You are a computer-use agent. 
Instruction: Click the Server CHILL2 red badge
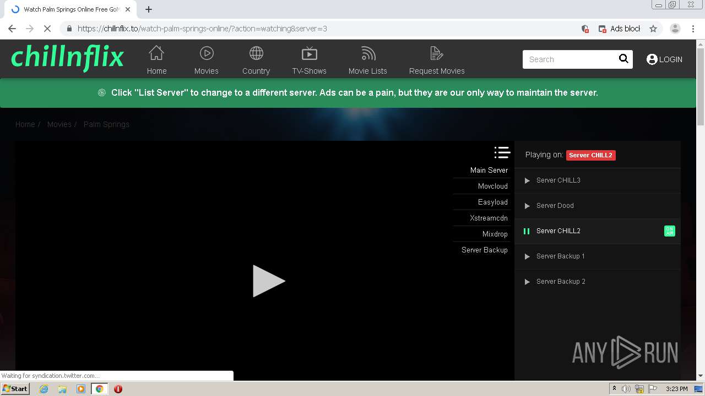tap(590, 155)
